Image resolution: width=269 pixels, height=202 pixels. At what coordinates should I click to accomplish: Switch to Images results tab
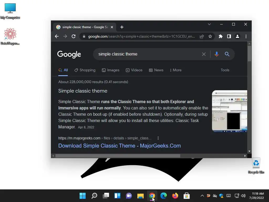point(111,70)
